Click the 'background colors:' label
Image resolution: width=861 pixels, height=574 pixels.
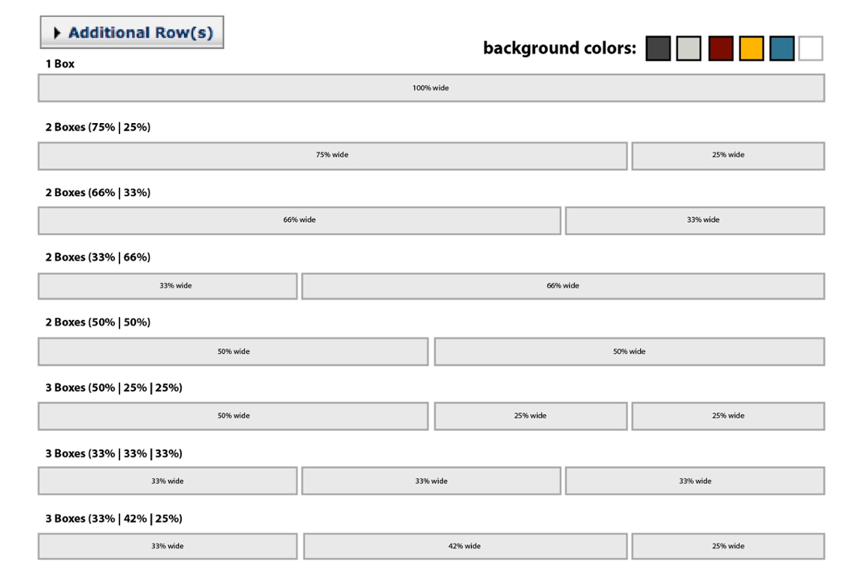point(560,48)
